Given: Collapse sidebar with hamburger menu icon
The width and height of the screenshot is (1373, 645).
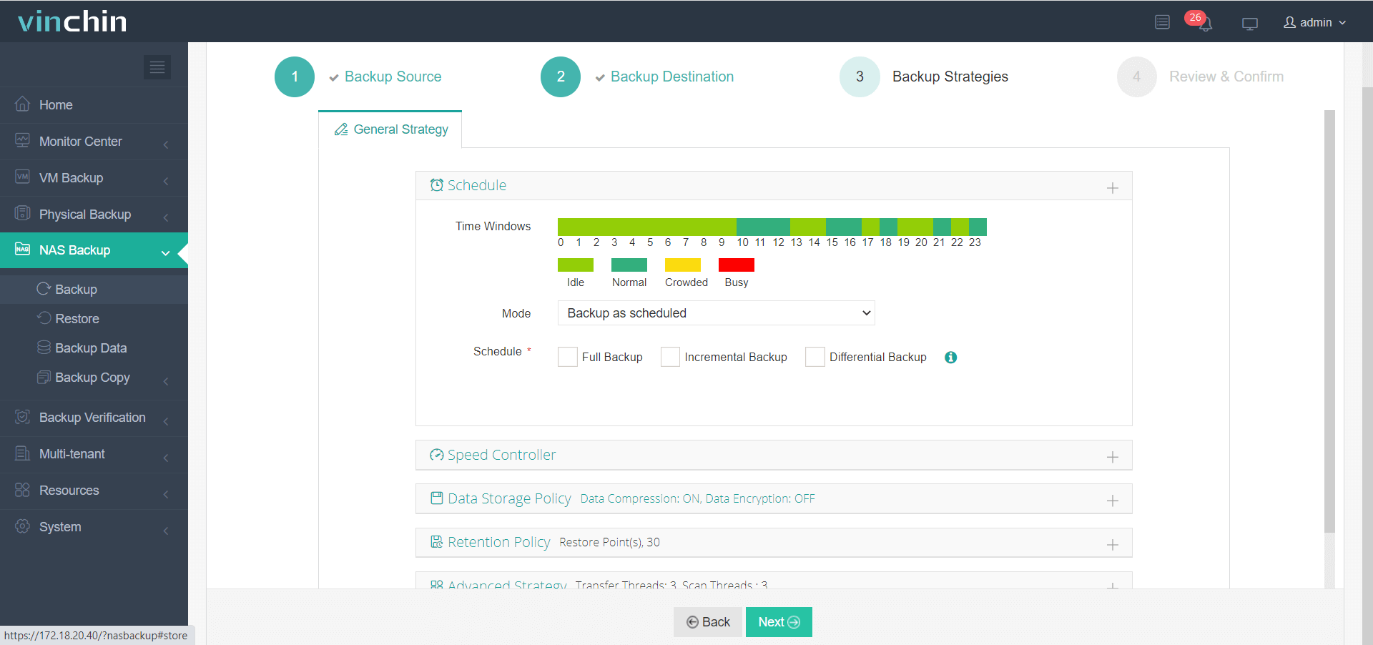Looking at the screenshot, I should [x=157, y=67].
